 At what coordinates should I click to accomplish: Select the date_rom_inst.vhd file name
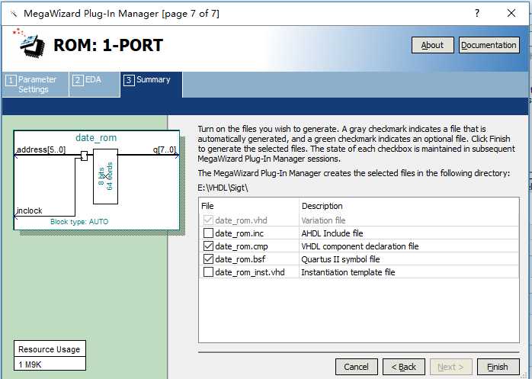[x=250, y=272]
